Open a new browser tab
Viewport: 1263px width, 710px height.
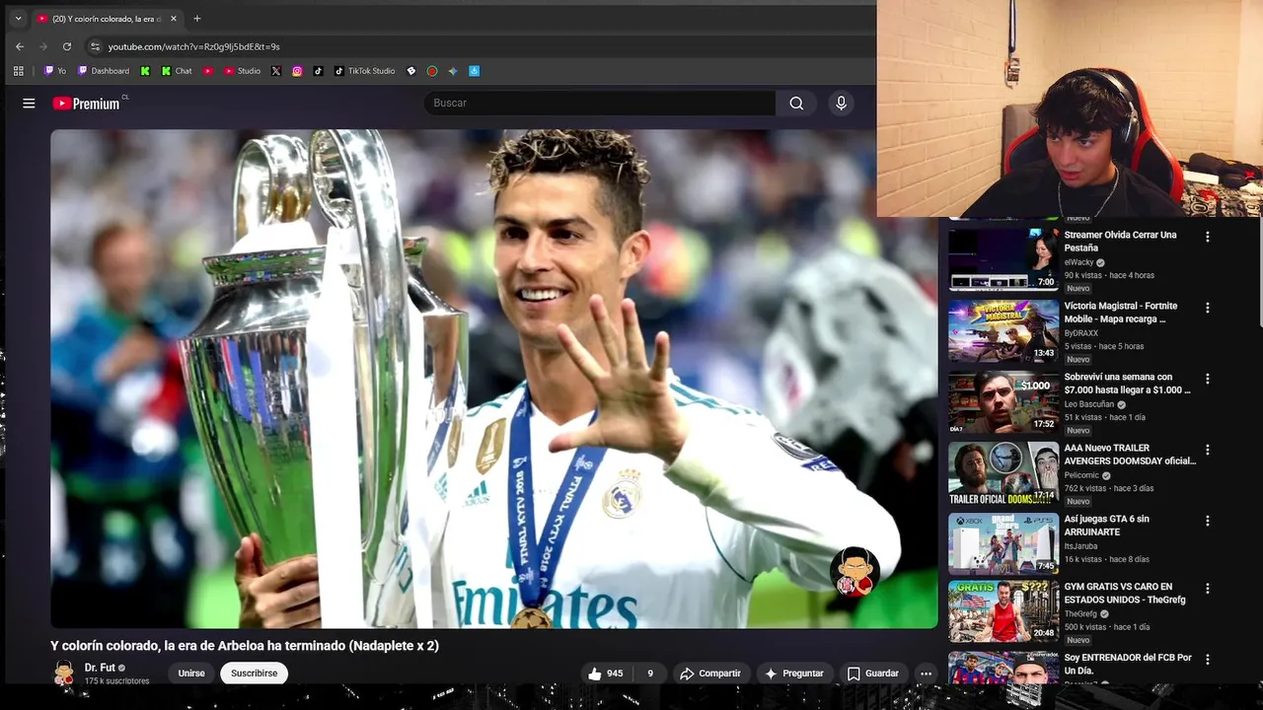click(x=197, y=19)
